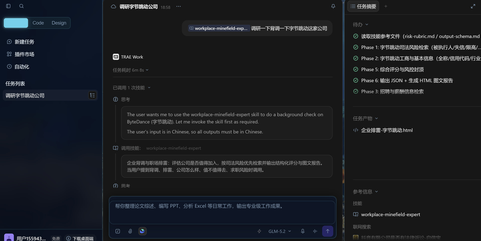Expand the right panel to fullscreen

coord(473,6)
